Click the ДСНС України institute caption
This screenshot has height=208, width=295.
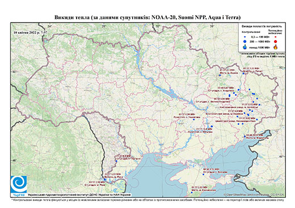79,195
